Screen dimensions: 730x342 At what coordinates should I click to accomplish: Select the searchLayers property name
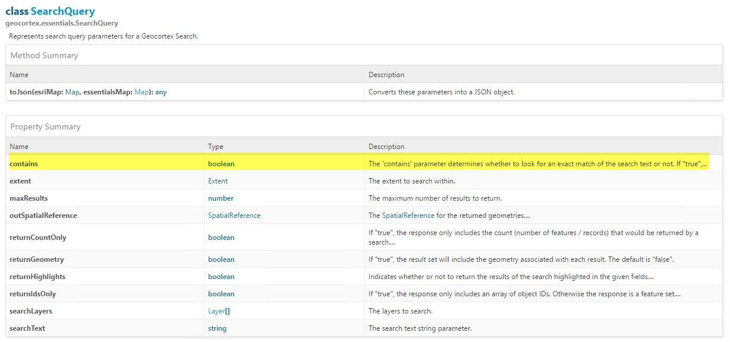(31, 311)
